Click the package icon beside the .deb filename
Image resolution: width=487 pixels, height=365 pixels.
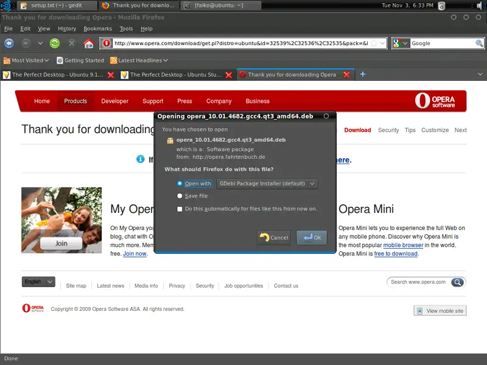170,141
